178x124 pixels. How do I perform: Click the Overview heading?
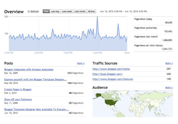(x=14, y=12)
